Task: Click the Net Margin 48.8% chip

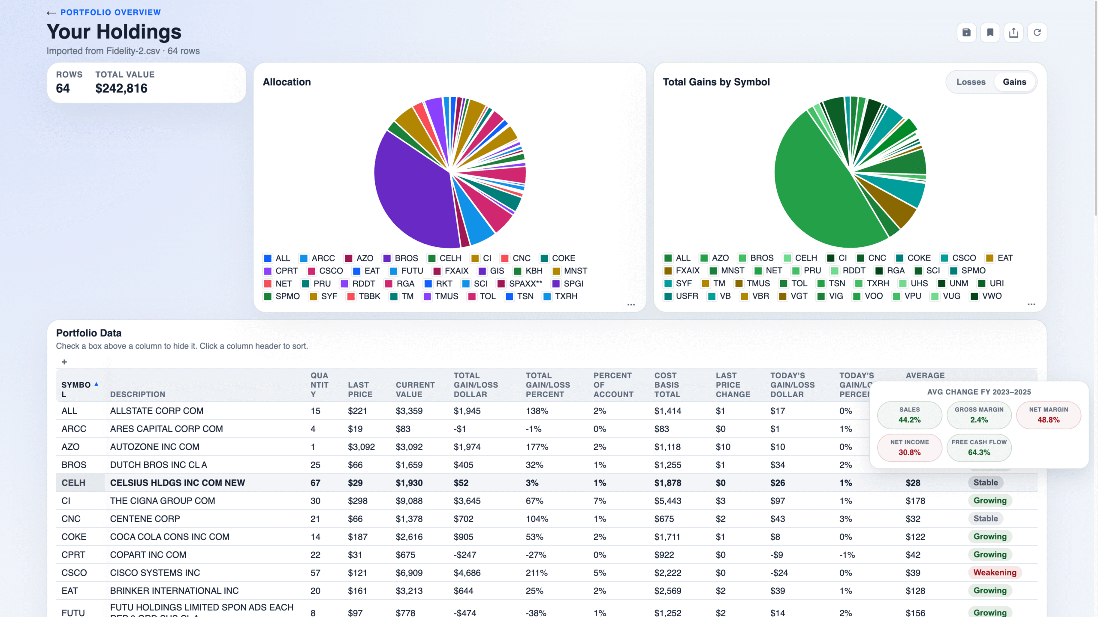Action: coord(1048,415)
